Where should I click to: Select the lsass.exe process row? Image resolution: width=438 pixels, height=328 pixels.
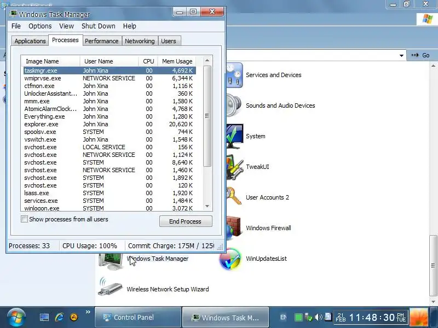[110, 193]
